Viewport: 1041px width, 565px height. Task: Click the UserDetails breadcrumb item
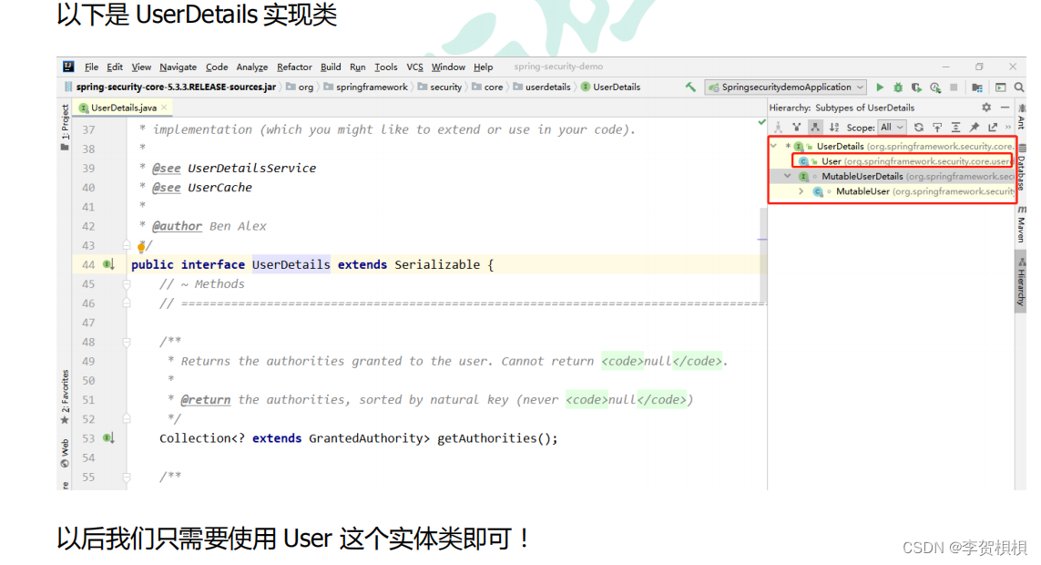click(x=611, y=87)
